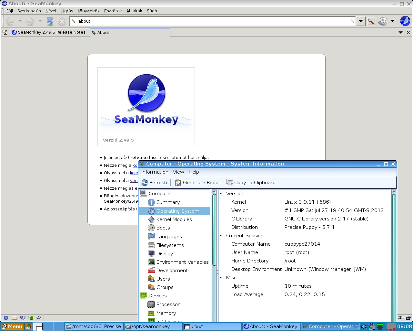Switch to /opt/seamonkey taskbar window
The image size is (413, 331).
153,326
